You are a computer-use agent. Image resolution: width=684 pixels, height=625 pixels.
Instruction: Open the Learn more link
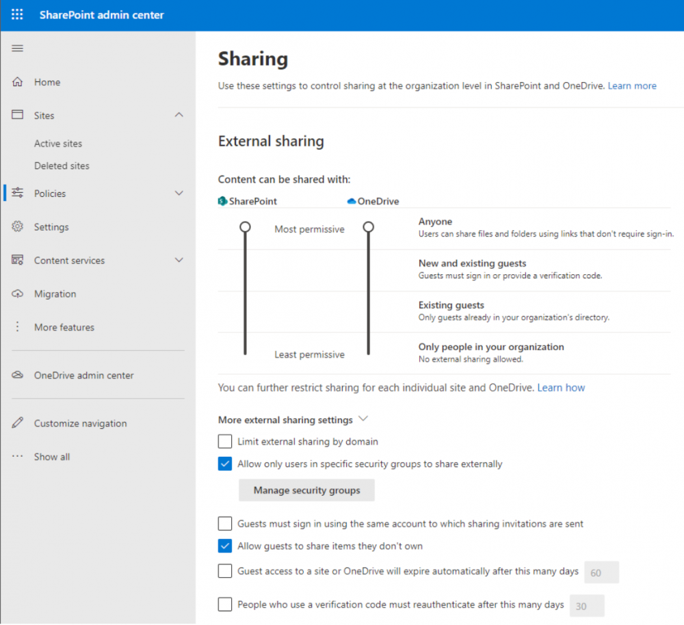coord(632,86)
